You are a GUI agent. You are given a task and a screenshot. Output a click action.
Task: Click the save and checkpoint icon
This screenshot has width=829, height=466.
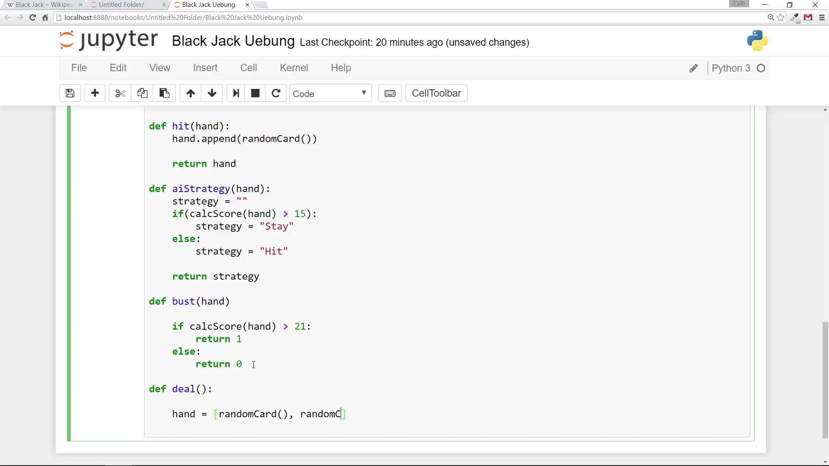[70, 93]
